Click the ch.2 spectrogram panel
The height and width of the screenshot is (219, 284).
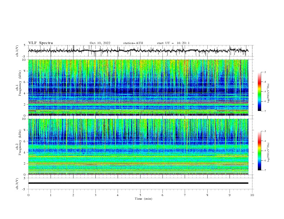[x=138, y=147]
